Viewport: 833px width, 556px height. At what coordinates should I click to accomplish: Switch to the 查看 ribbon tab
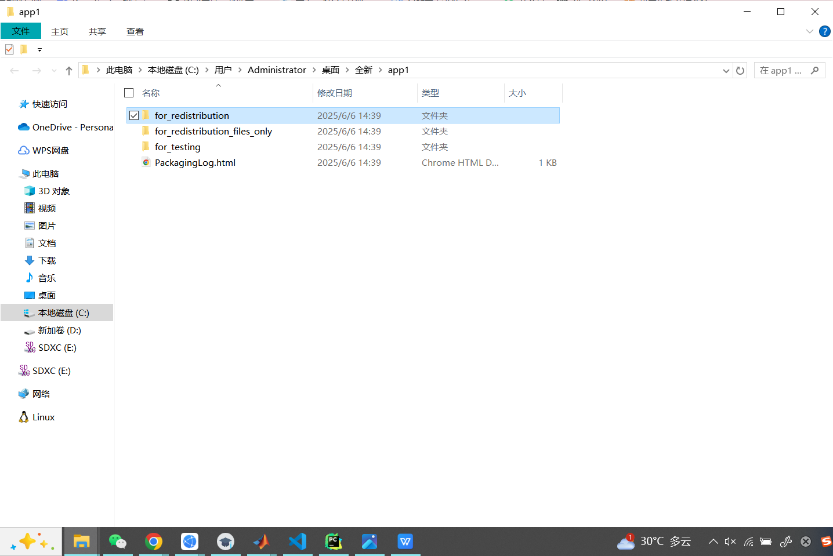(135, 31)
